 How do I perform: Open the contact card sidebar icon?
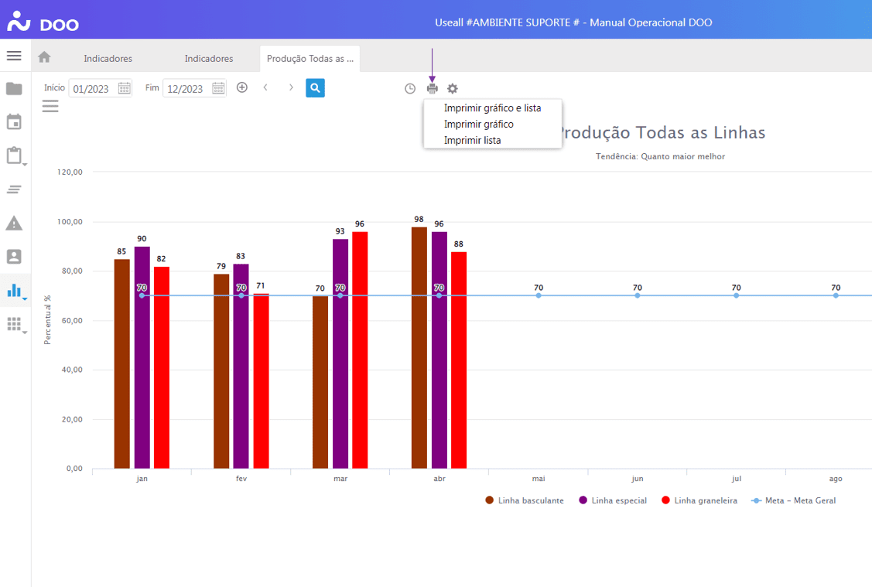click(x=14, y=257)
